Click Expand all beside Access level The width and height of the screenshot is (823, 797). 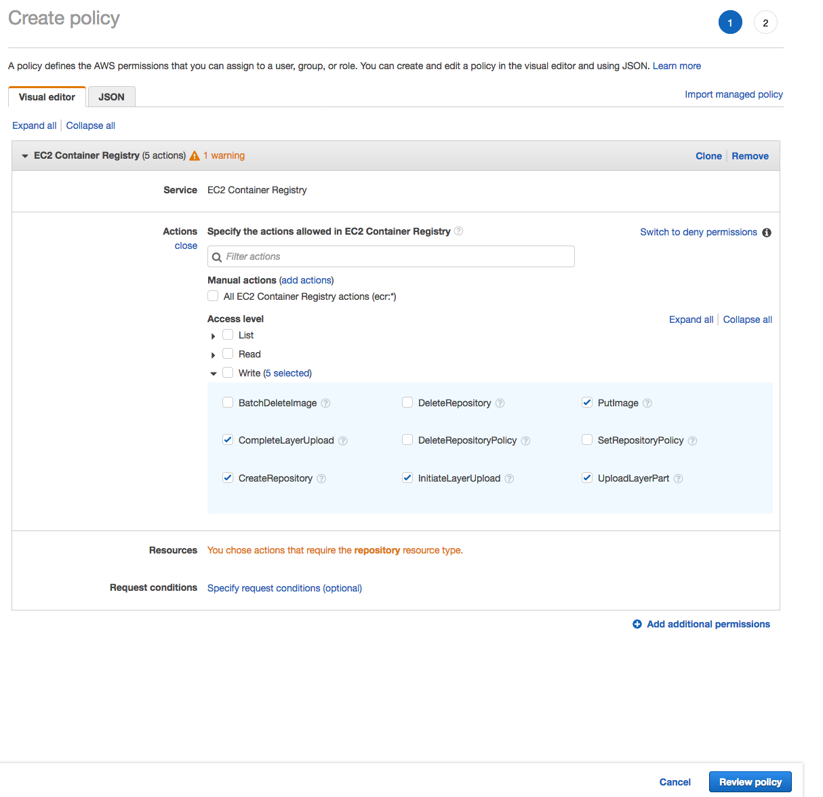point(691,319)
